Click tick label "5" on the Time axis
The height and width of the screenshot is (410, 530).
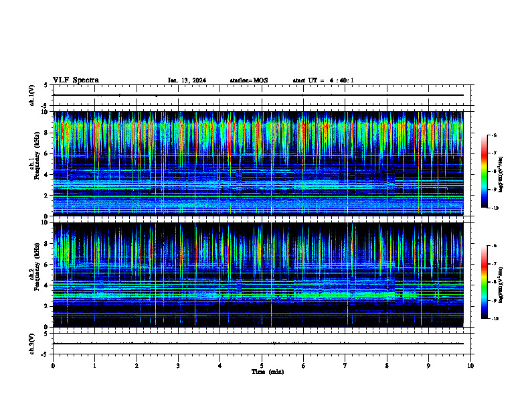pos(262,366)
